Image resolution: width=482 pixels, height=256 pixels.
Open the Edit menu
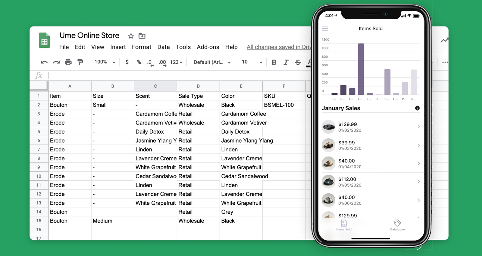click(x=80, y=47)
